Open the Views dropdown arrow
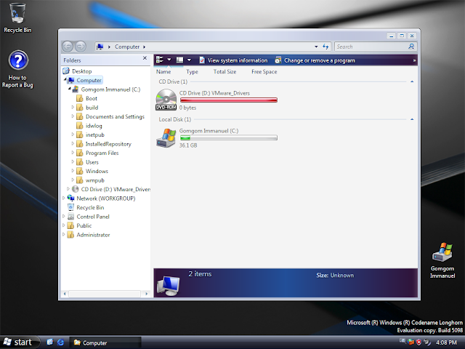 [189, 60]
